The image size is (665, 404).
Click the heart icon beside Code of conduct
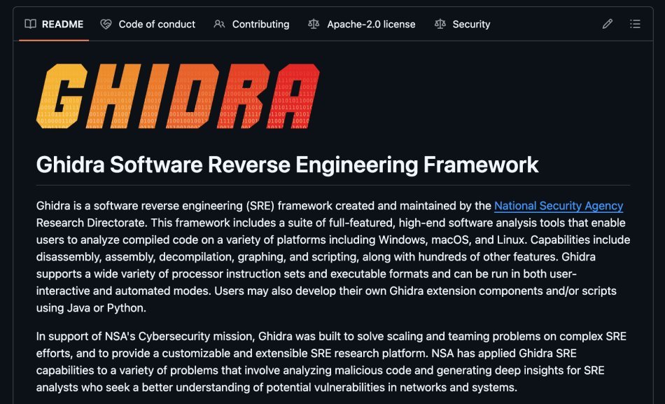tap(106, 25)
